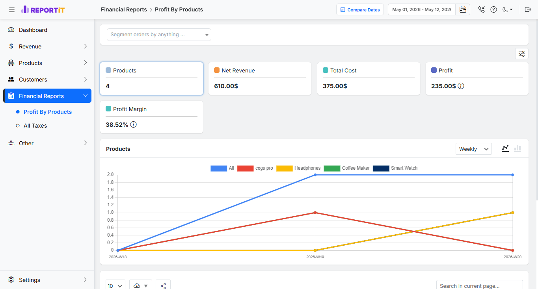Screen dimensions: 538x289
Task: Open the calendar date picker icon
Action: point(463,10)
